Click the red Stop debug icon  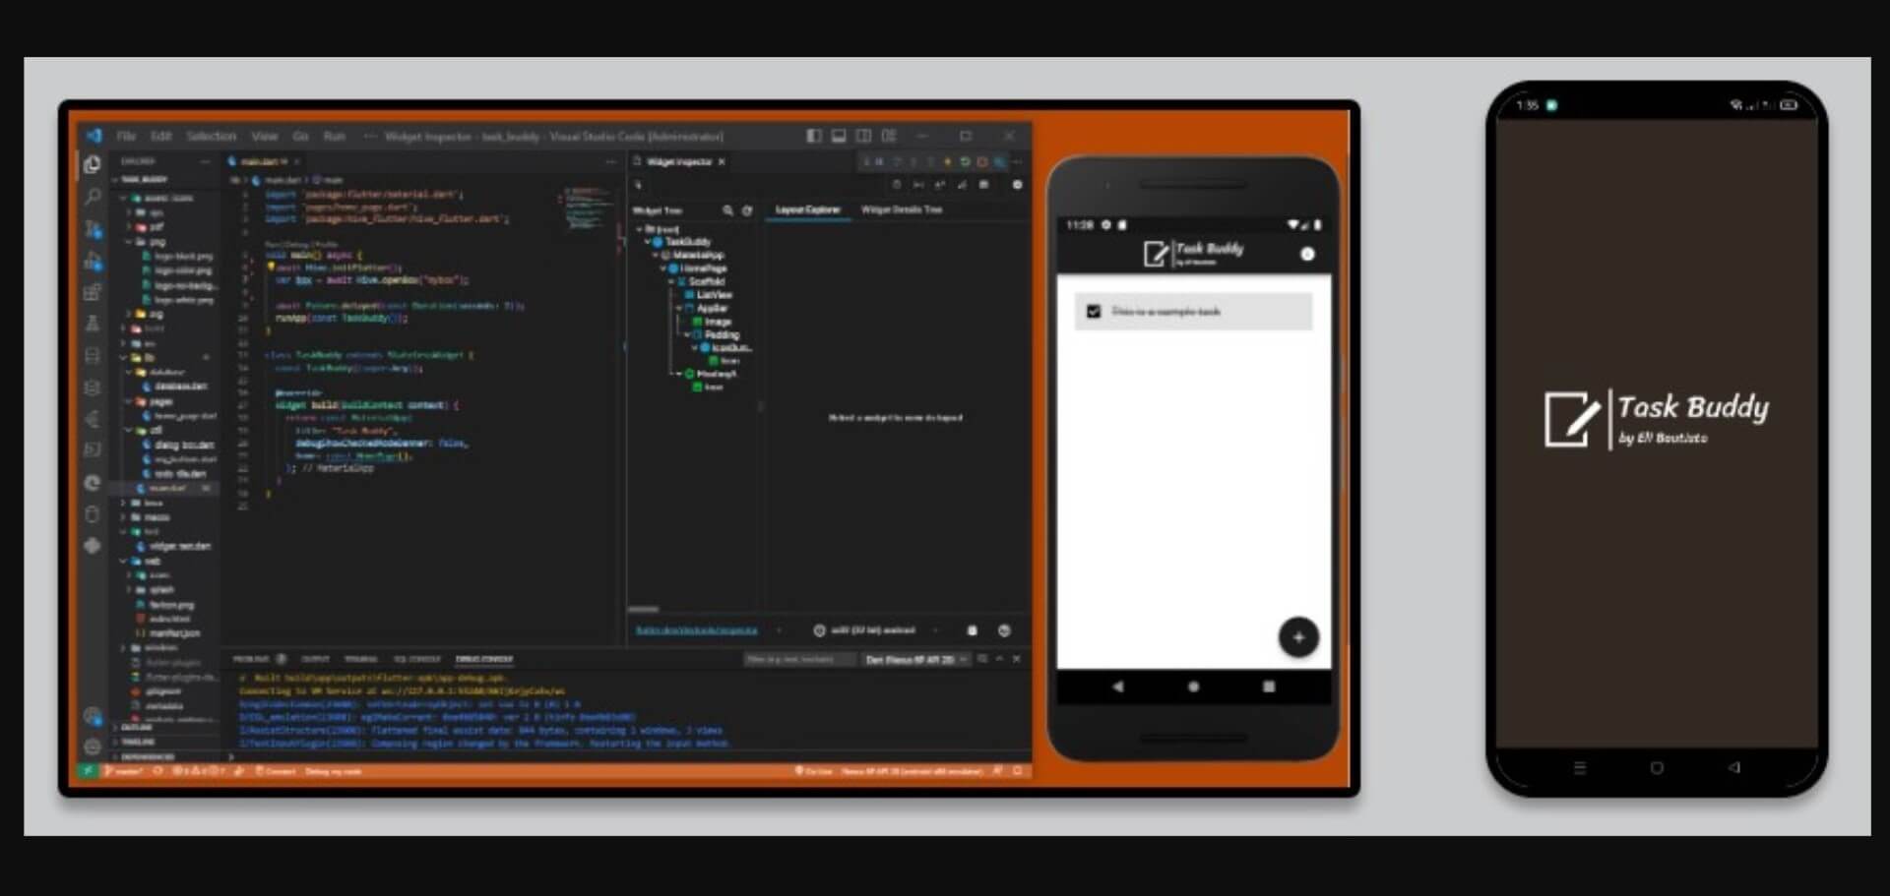[x=981, y=161]
